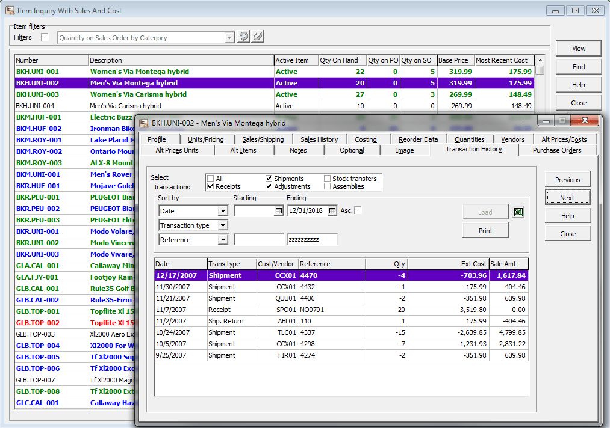
Task: Switch to the Costing tab
Action: pyautogui.click(x=366, y=139)
